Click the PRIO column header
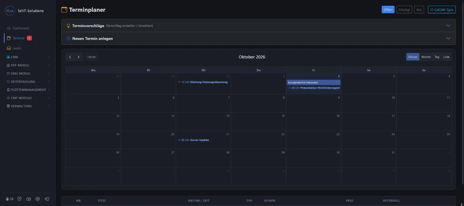Screen dimensions: 464x206 pyautogui.click(x=350, y=201)
